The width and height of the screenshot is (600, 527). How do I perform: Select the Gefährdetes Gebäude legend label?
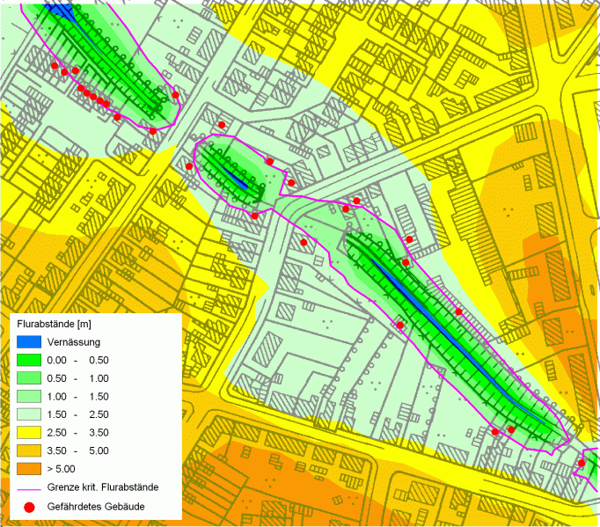pos(98,508)
